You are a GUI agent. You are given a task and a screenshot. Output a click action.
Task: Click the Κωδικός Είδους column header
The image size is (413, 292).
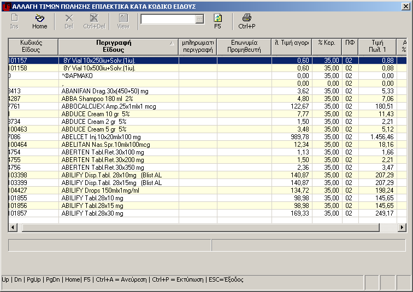coord(33,46)
